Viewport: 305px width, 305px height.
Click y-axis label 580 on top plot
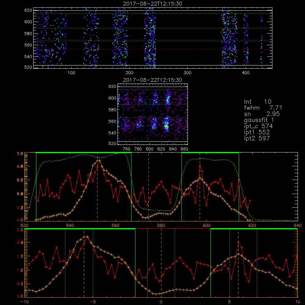pyautogui.click(x=28, y=34)
